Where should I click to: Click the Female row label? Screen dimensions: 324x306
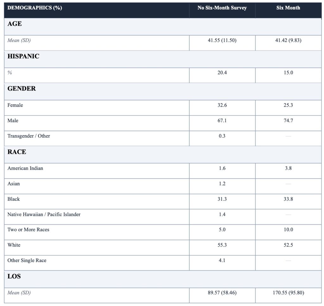15,105
